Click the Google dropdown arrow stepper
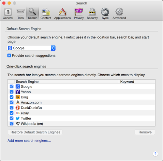 point(53,48)
